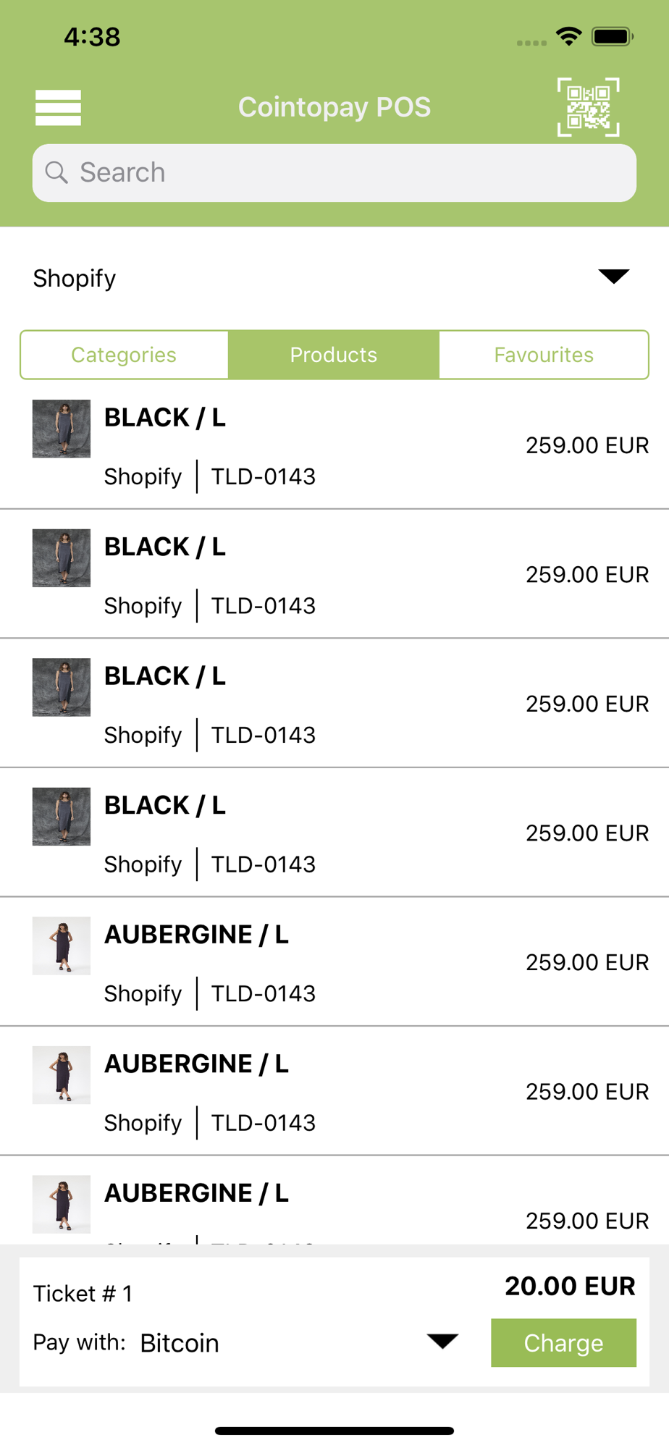Image resolution: width=669 pixels, height=1448 pixels.
Task: Select the second BLACK / L product row
Action: [334, 574]
